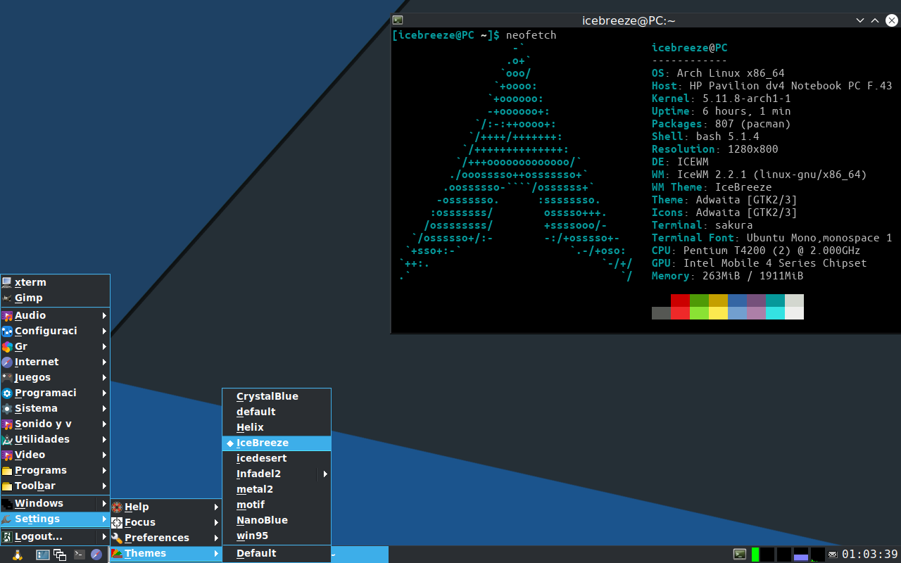Viewport: 901px width, 563px height.
Task: Pick the motif theme
Action: pos(277,505)
